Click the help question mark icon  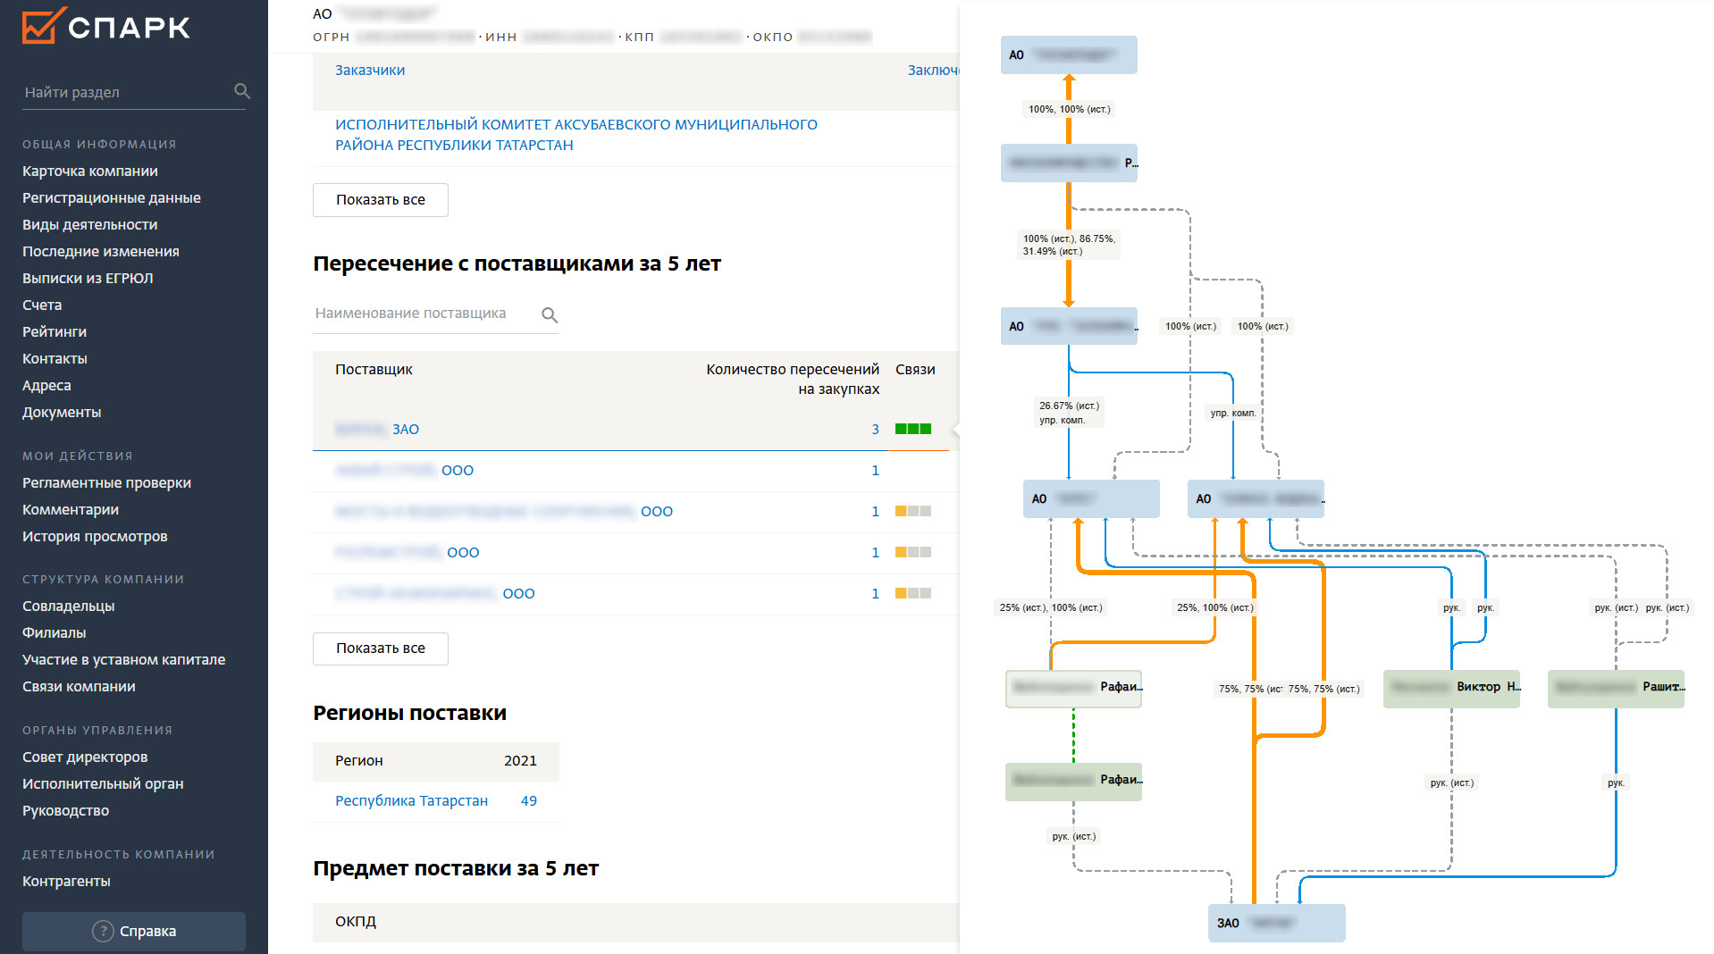[103, 931]
